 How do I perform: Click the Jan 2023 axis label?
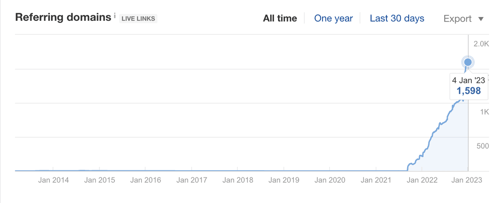tap(467, 180)
